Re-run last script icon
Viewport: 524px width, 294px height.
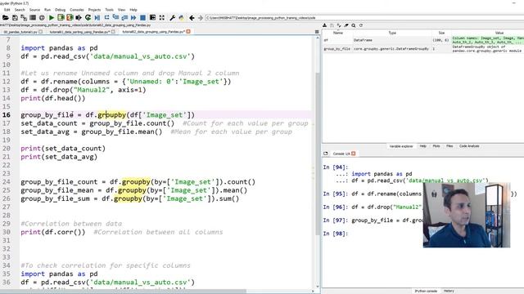tap(88, 18)
